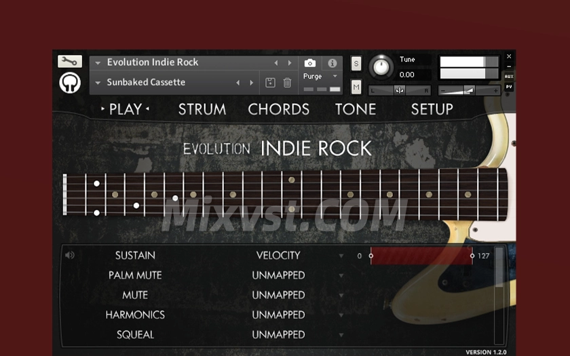This screenshot has height=356, width=570.
Task: Open the instrument info icon
Action: pyautogui.click(x=332, y=63)
